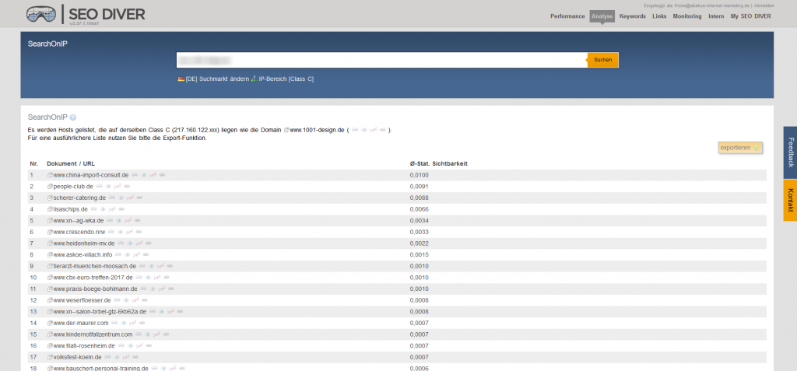Click www.xn--salon-brbel-gtz-6kb62a.de domain link
797x371 pixels.
pos(100,312)
